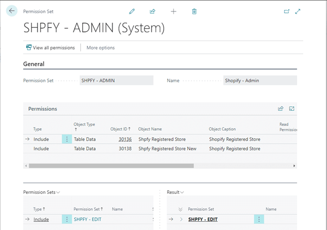The image size is (327, 230).
Task: Click the Read Permission column header
Action: (288, 127)
